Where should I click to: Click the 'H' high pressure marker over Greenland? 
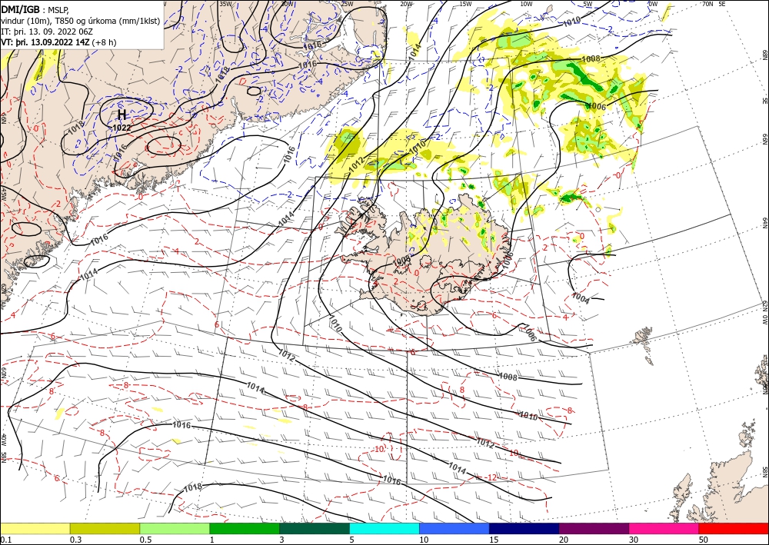[122, 115]
